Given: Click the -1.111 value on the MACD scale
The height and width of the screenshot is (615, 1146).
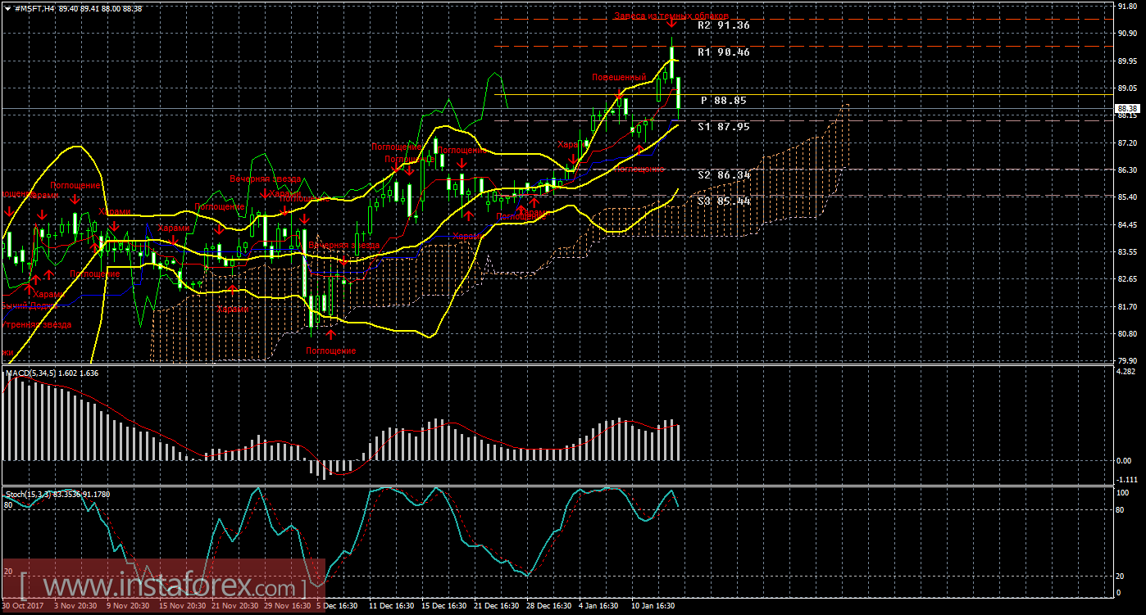Looking at the screenshot, I should coord(1127,480).
